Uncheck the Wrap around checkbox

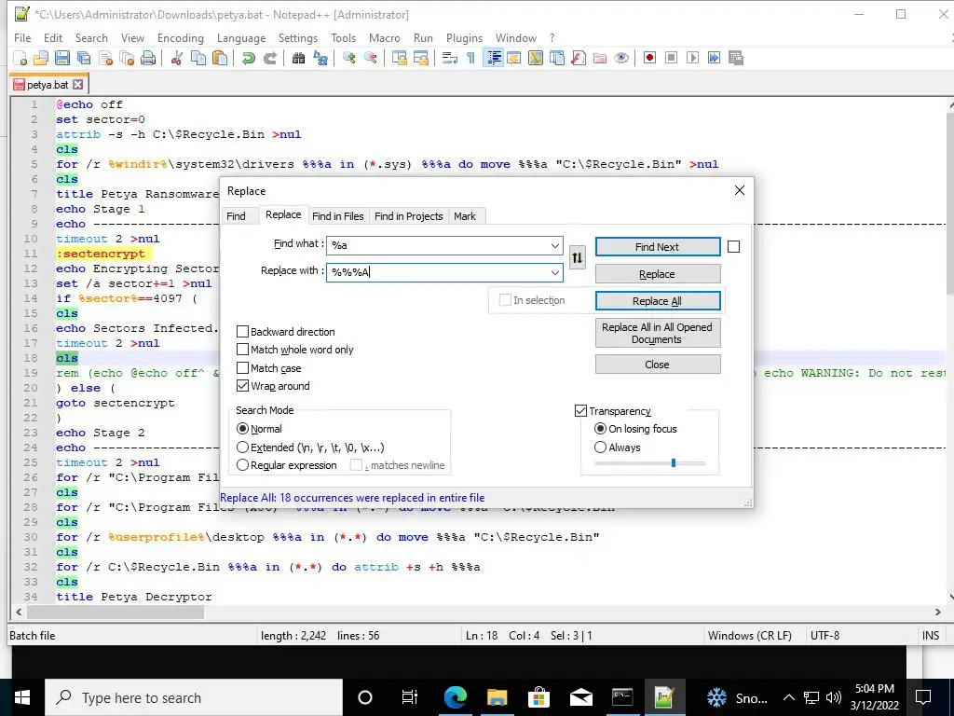[243, 385]
